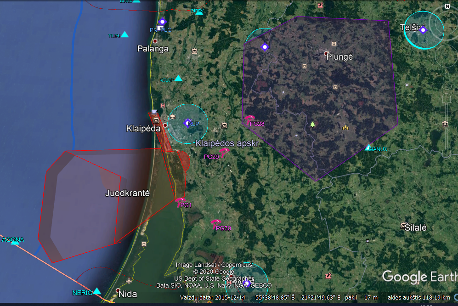Select the KOLOP waypoint triangle
The width and height of the screenshot is (458, 306).
tap(178, 78)
